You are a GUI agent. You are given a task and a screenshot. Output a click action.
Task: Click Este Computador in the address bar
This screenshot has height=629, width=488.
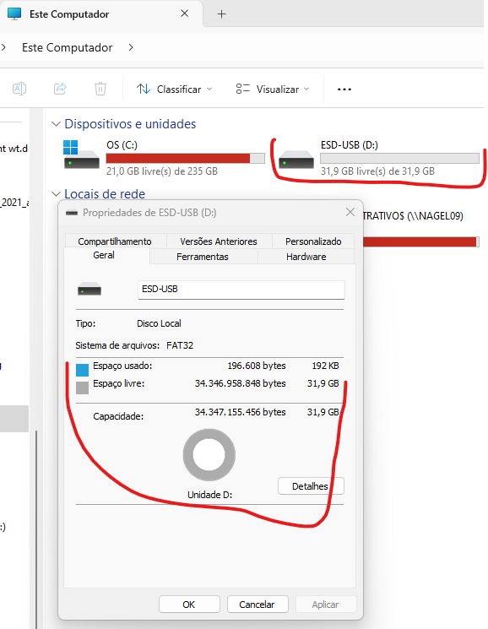(67, 47)
